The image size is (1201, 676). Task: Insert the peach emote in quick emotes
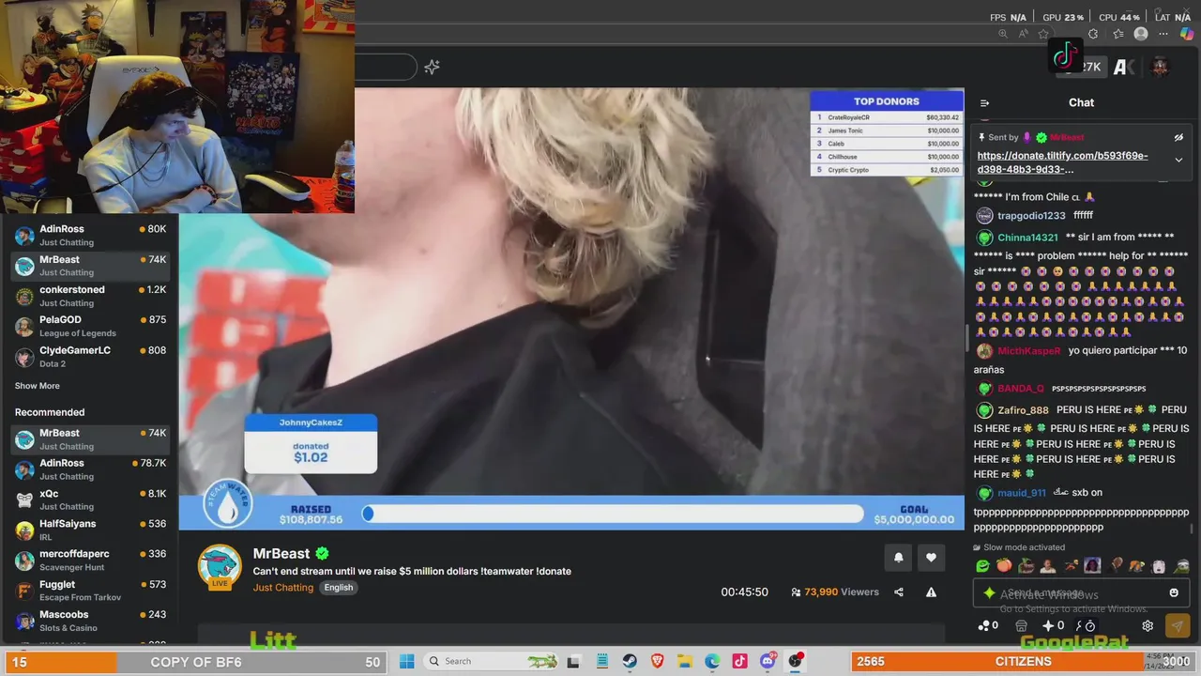(x=1004, y=566)
